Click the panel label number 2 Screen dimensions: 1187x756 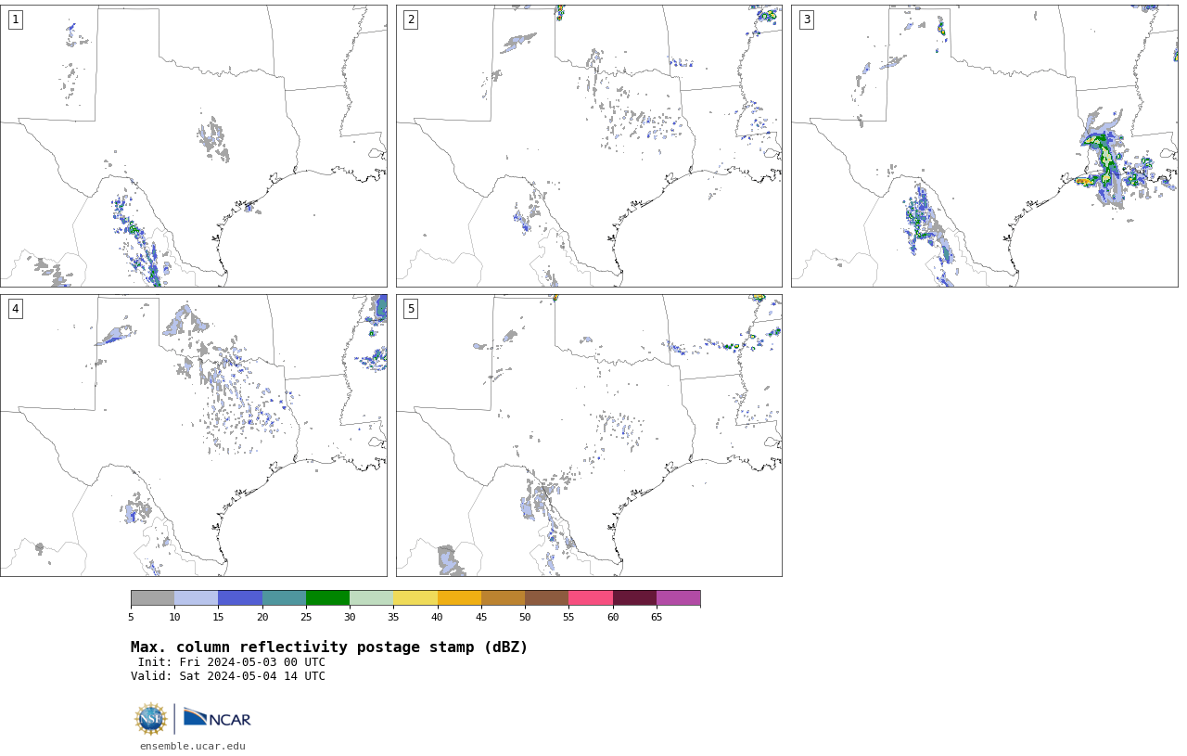(411, 19)
